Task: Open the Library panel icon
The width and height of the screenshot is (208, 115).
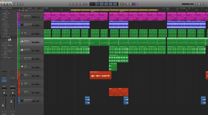Action: click(3, 4)
